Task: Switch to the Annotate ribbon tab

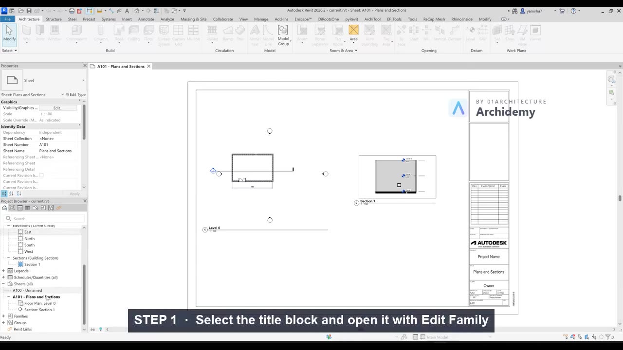Action: click(x=146, y=19)
